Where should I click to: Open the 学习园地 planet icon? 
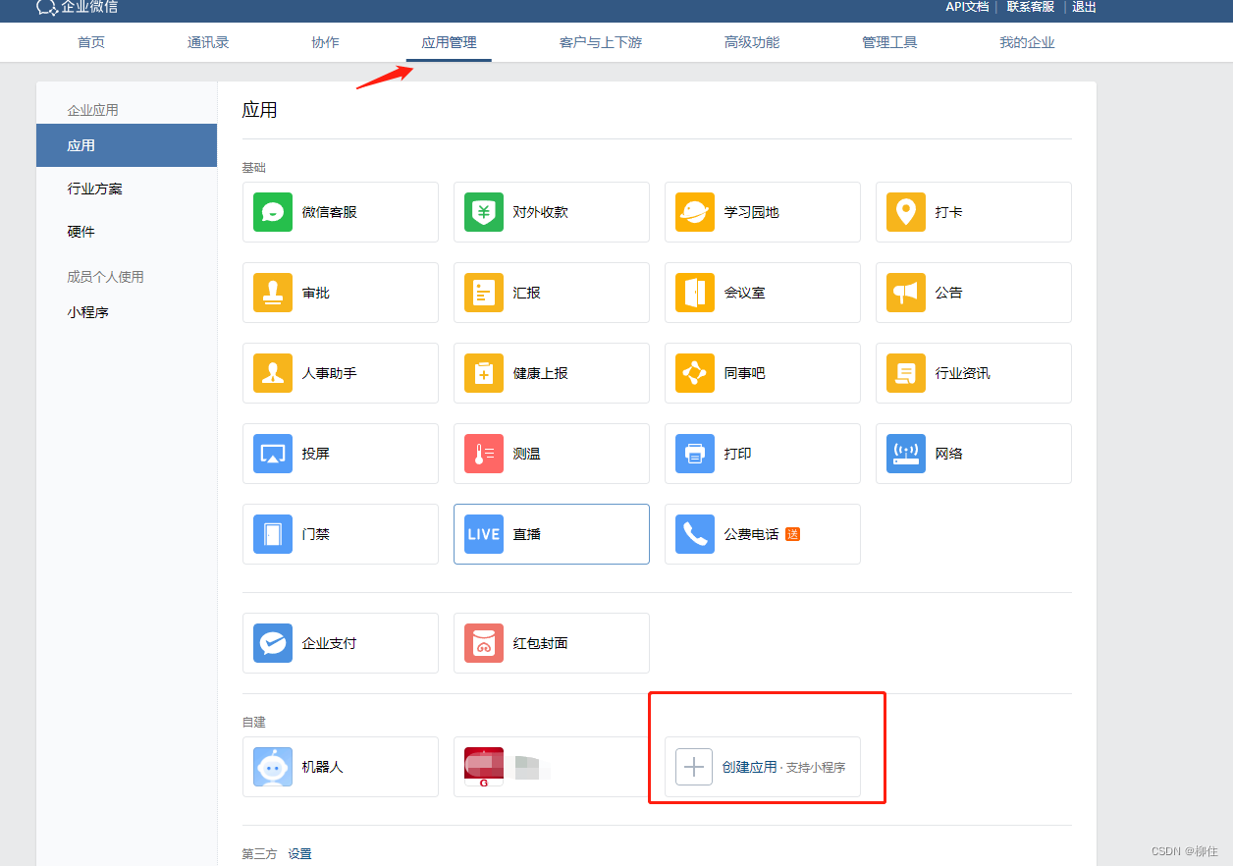[x=695, y=212]
